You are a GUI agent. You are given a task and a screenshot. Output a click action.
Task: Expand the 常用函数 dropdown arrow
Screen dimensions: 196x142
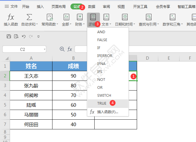57,24
